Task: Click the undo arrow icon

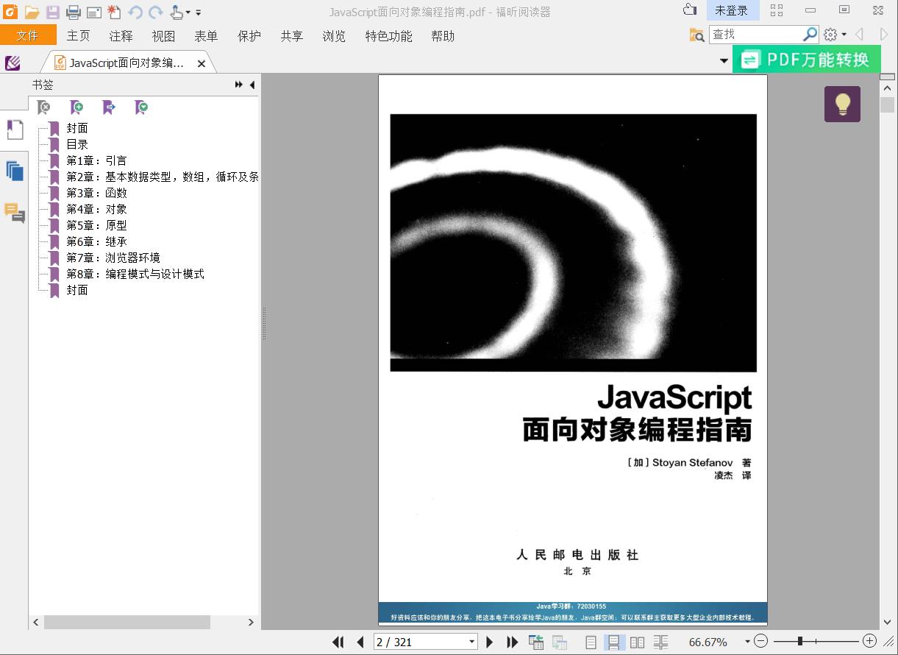Action: pyautogui.click(x=135, y=12)
